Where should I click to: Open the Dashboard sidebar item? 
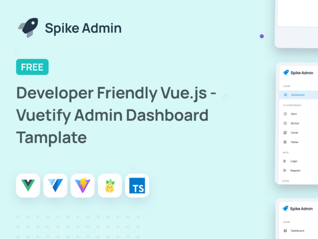pyautogui.click(x=297, y=95)
